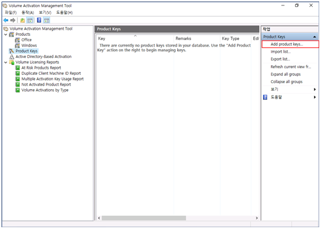Click Add product keys action

291,44
